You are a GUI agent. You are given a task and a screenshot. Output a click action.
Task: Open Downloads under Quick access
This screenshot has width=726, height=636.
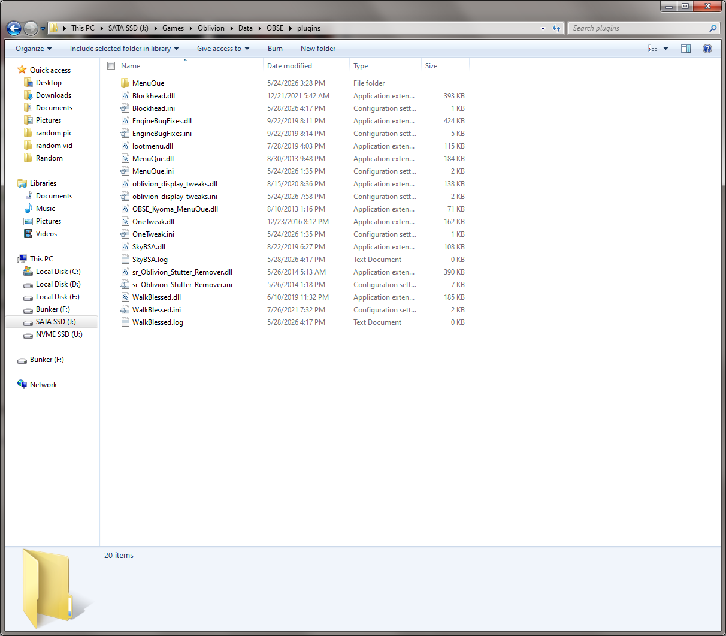point(53,95)
